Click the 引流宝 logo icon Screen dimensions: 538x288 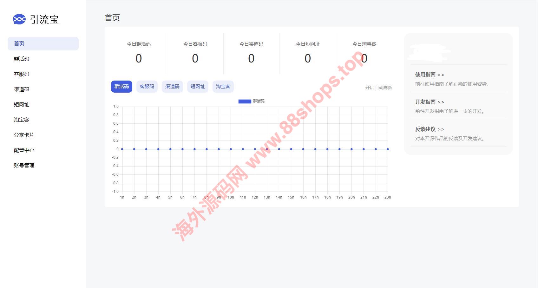pos(19,19)
